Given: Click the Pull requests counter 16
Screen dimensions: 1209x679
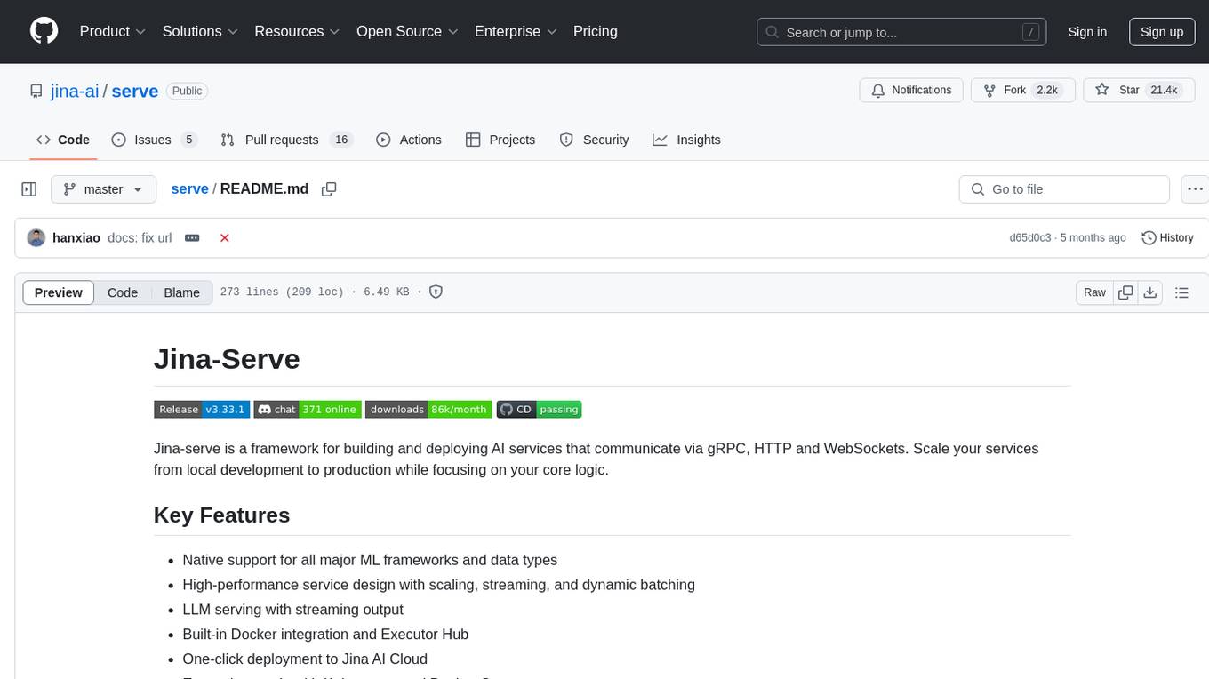Looking at the screenshot, I should tap(341, 140).
